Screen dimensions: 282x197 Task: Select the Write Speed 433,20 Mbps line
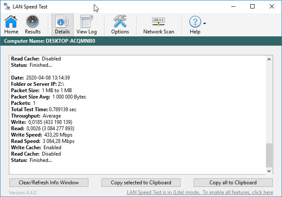[x=41, y=135]
